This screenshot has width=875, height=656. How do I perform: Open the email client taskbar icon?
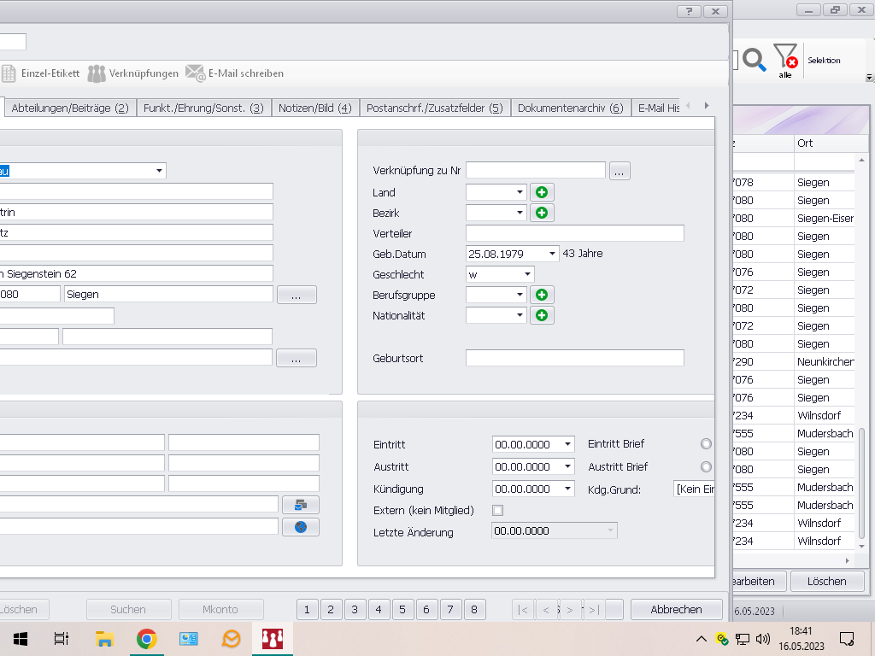[231, 639]
